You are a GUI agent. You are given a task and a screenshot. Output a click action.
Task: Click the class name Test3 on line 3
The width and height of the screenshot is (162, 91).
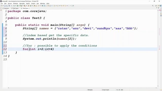point(37,18)
